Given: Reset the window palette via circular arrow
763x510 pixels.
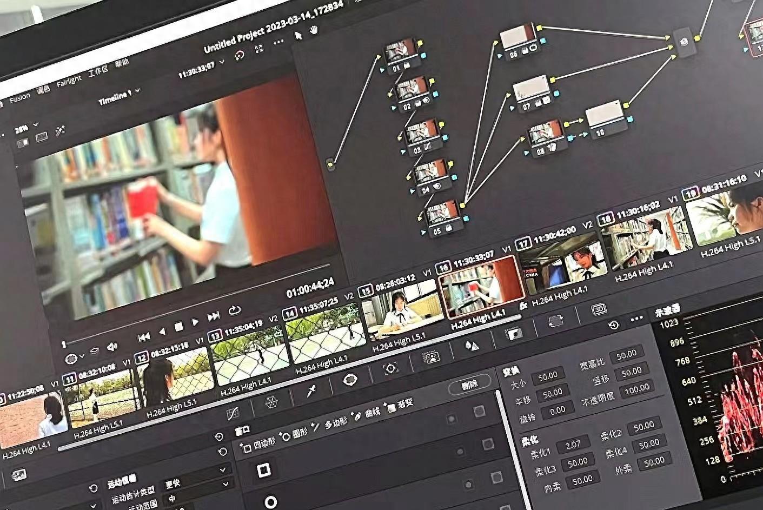Looking at the screenshot, I should click(613, 325).
